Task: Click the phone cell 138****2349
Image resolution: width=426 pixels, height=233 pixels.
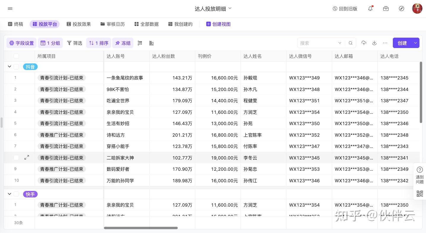Action: click(399, 169)
